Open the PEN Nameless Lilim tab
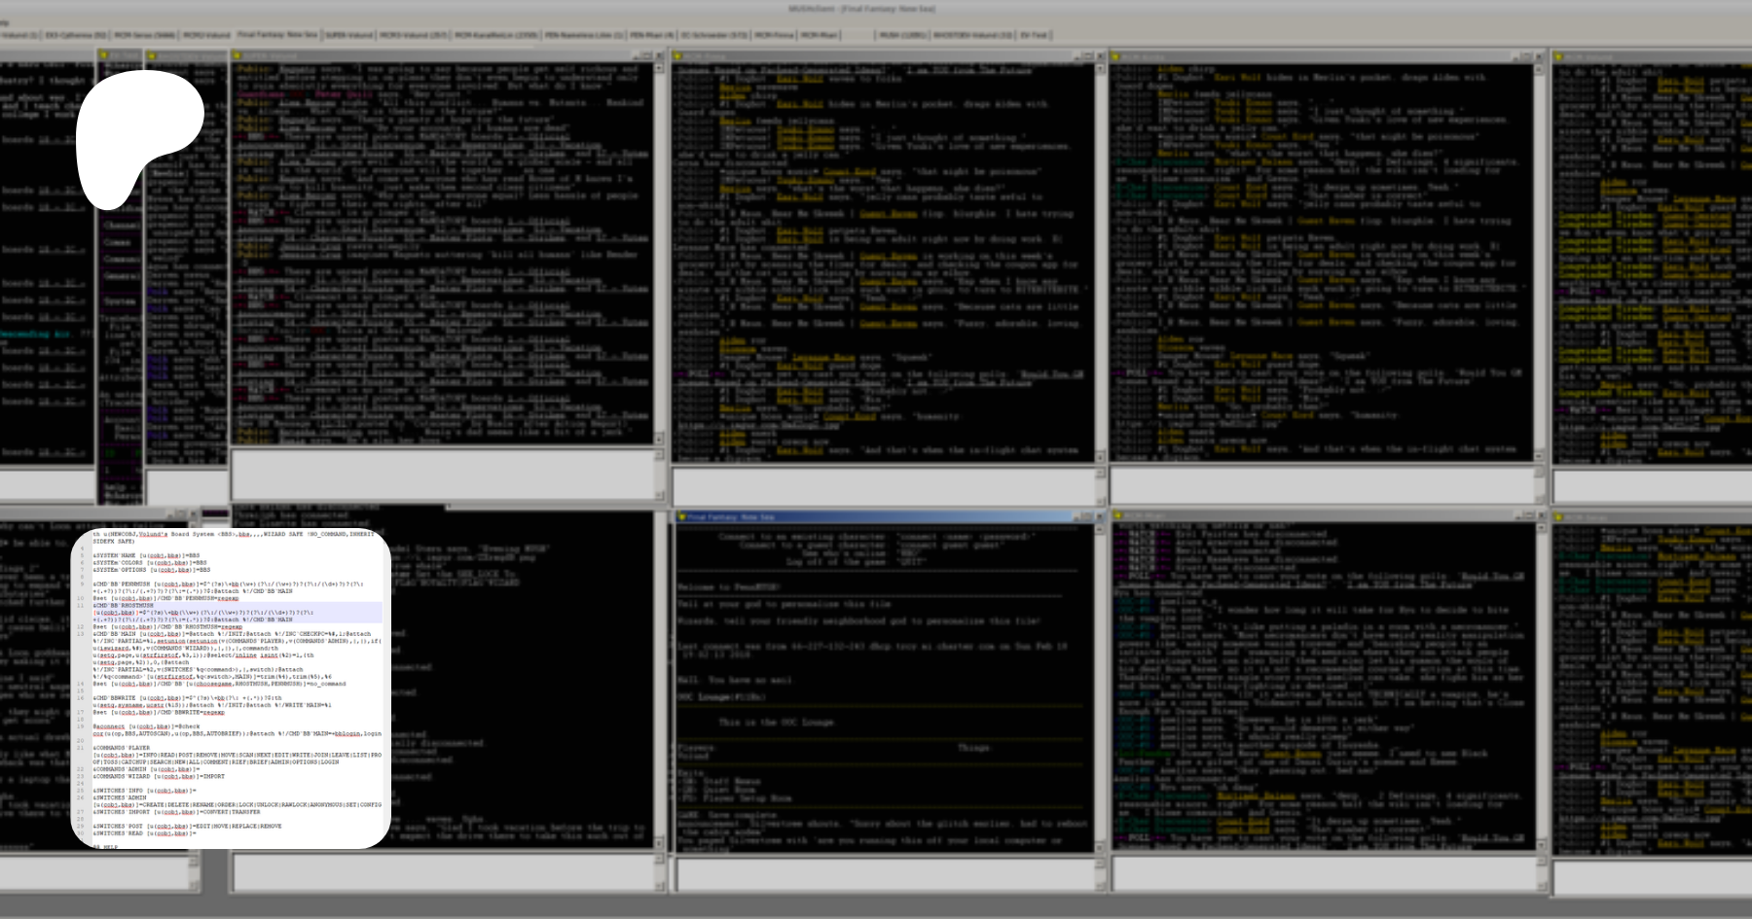The height and width of the screenshot is (919, 1752). (x=584, y=35)
